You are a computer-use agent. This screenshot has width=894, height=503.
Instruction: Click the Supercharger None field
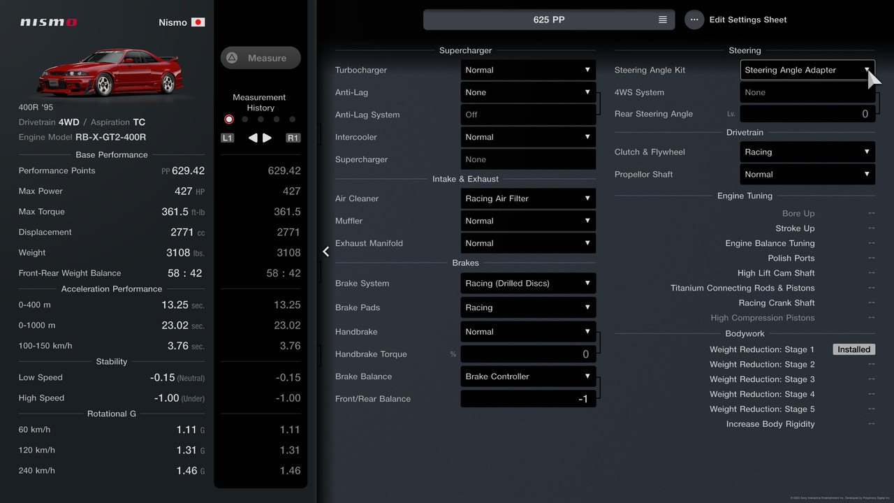point(528,159)
